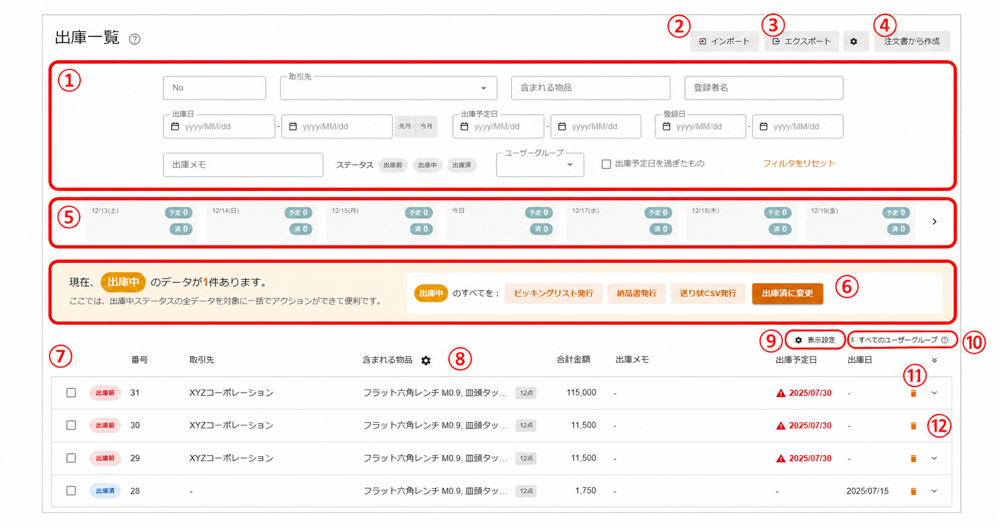
Task: Click the warning icon in row 30
Action: (x=781, y=426)
